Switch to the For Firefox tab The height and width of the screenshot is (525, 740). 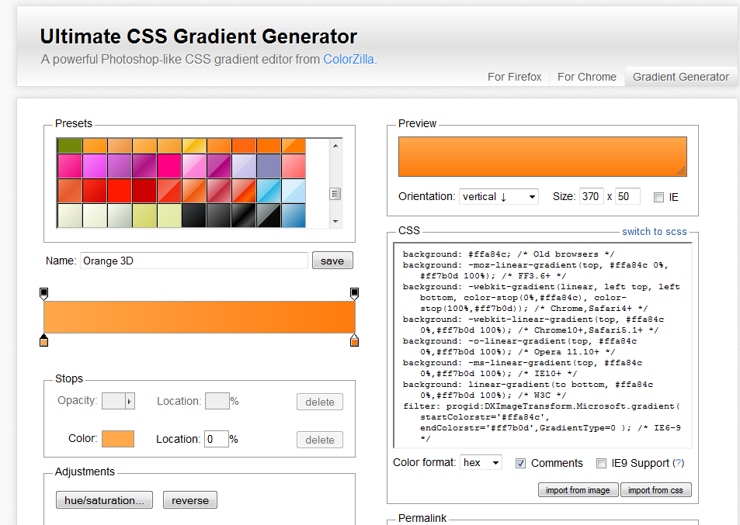514,77
